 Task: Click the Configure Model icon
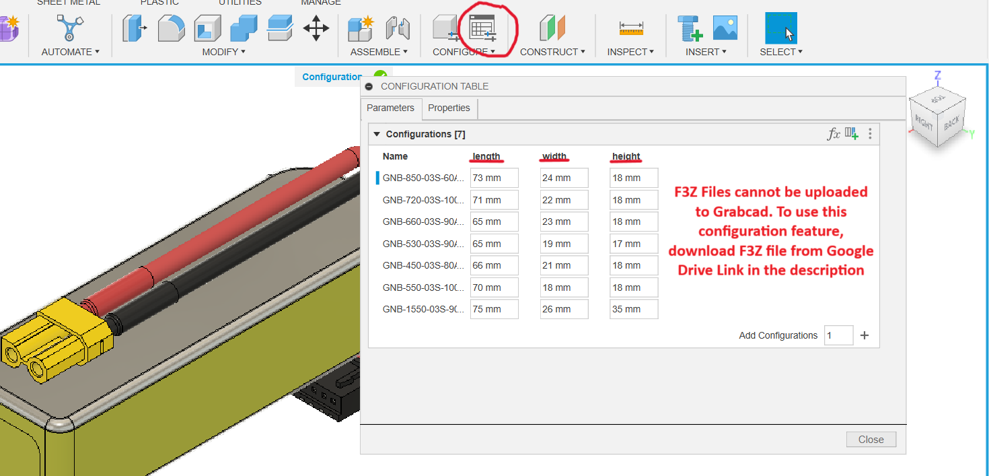coord(445,28)
